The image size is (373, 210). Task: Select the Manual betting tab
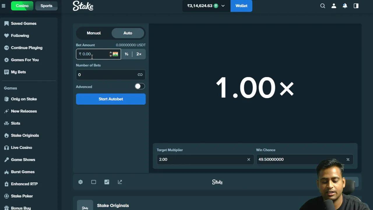point(94,33)
